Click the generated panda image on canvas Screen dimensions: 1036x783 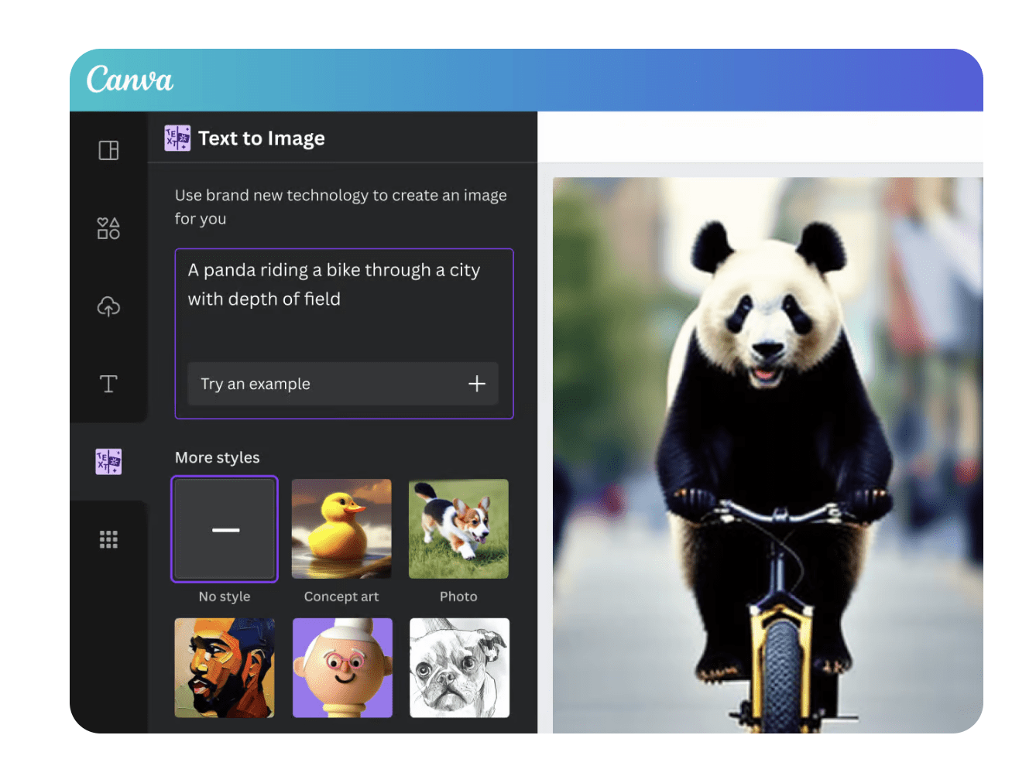(767, 456)
